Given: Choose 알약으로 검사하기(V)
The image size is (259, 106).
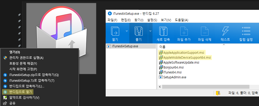Looking at the screenshot, I should point(40,97).
